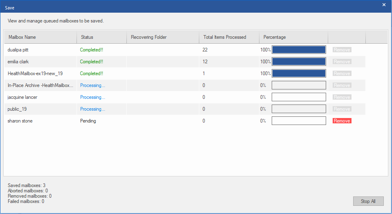The image size is (392, 214).
Task: Select the public_19 mailbox row
Action: click(x=185, y=109)
